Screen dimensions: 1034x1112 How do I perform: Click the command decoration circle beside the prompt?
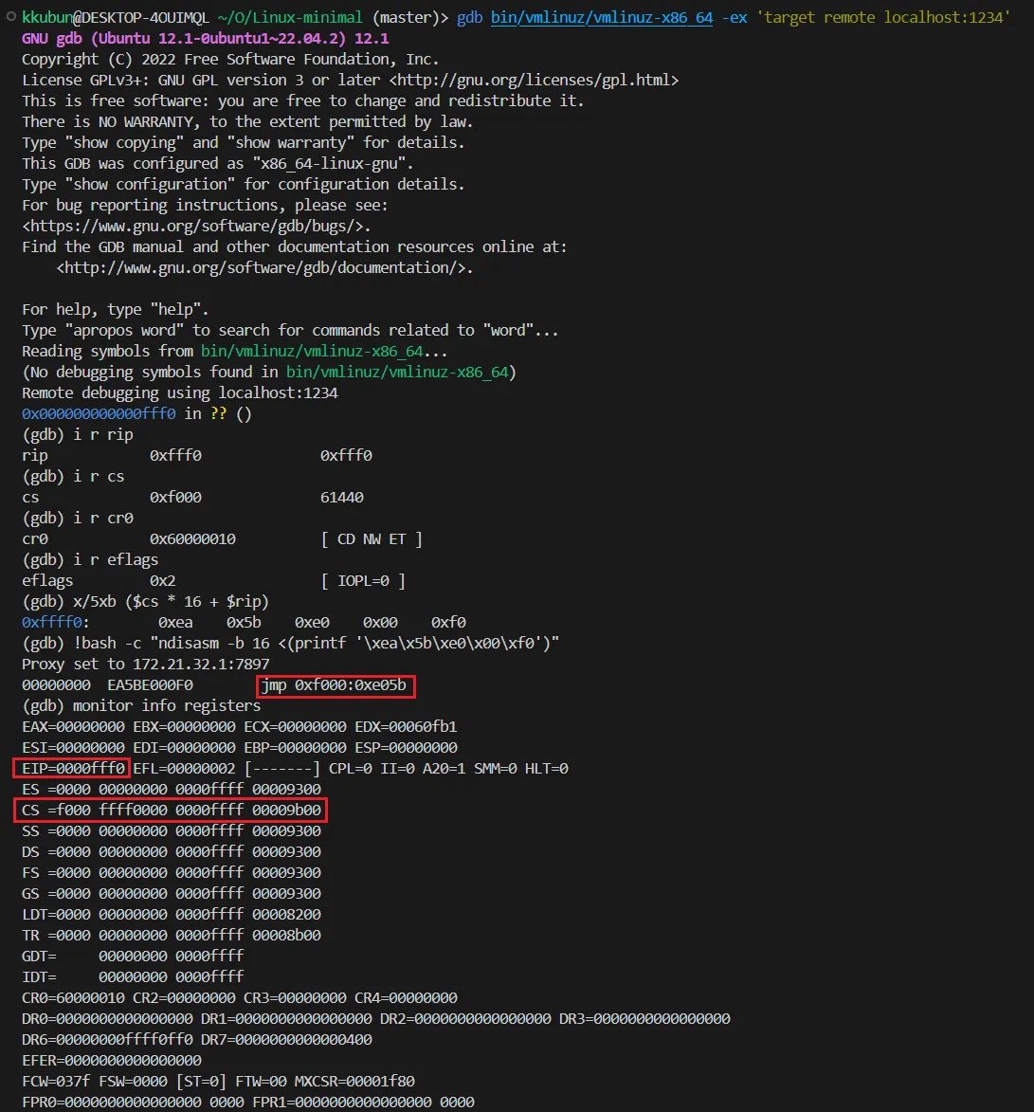point(10,16)
